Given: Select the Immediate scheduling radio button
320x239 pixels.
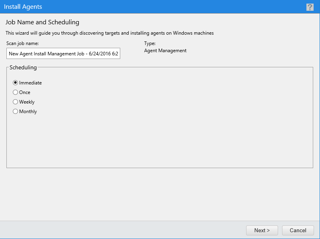Looking at the screenshot, I should click(15, 83).
